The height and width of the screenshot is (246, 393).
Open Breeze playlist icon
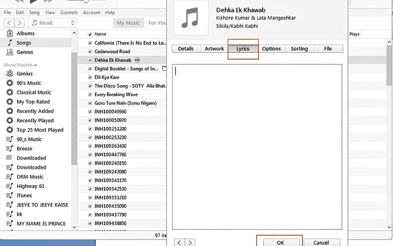coord(9,149)
